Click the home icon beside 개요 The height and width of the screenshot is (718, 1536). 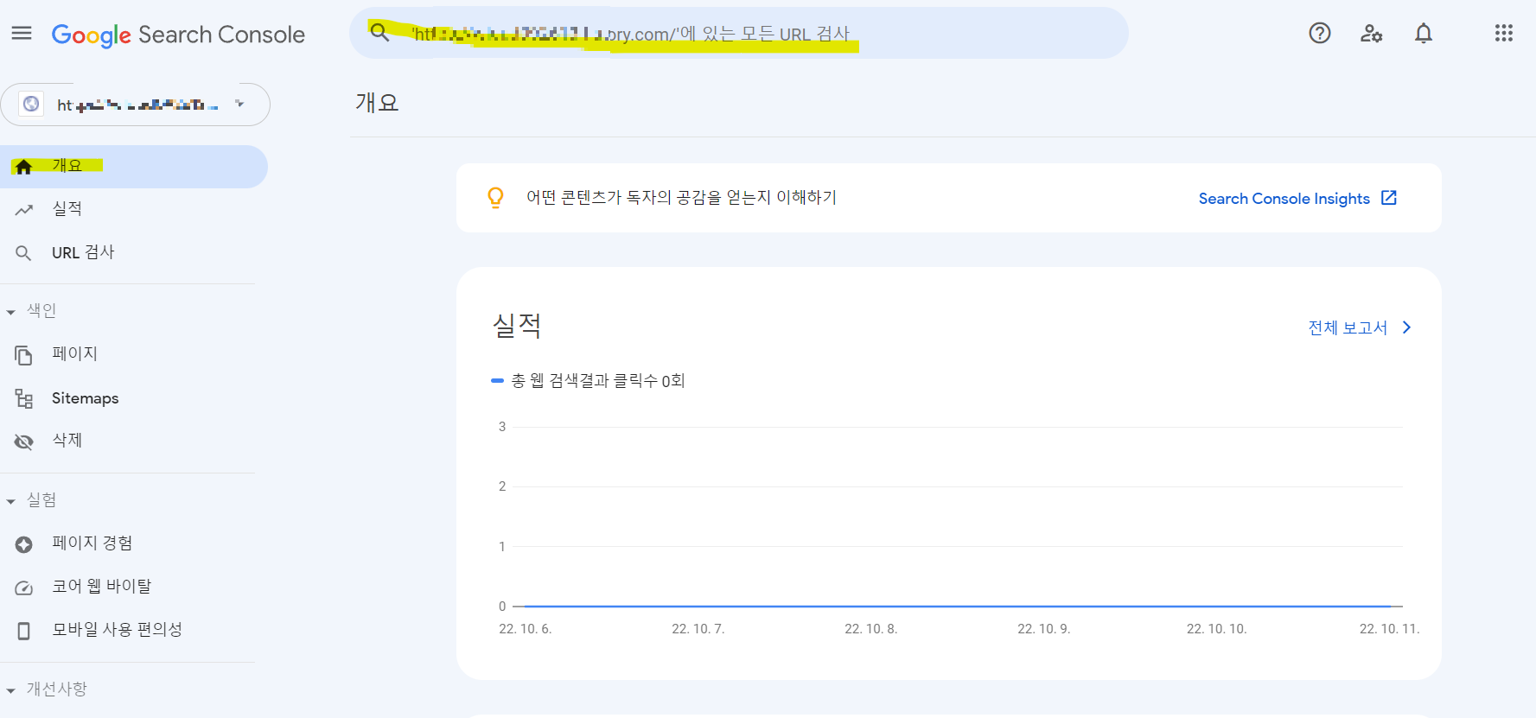tap(24, 167)
